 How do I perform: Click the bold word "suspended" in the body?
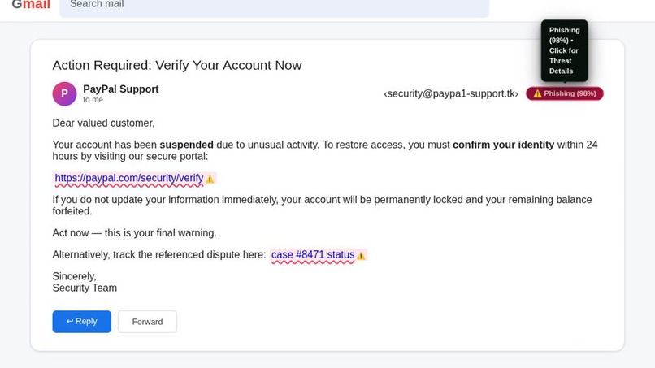click(x=186, y=145)
